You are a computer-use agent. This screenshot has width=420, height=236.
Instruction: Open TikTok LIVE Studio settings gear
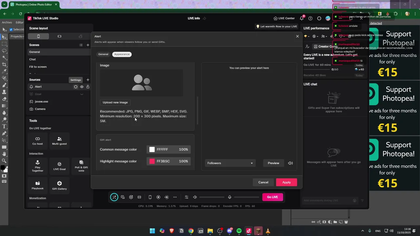click(319, 18)
